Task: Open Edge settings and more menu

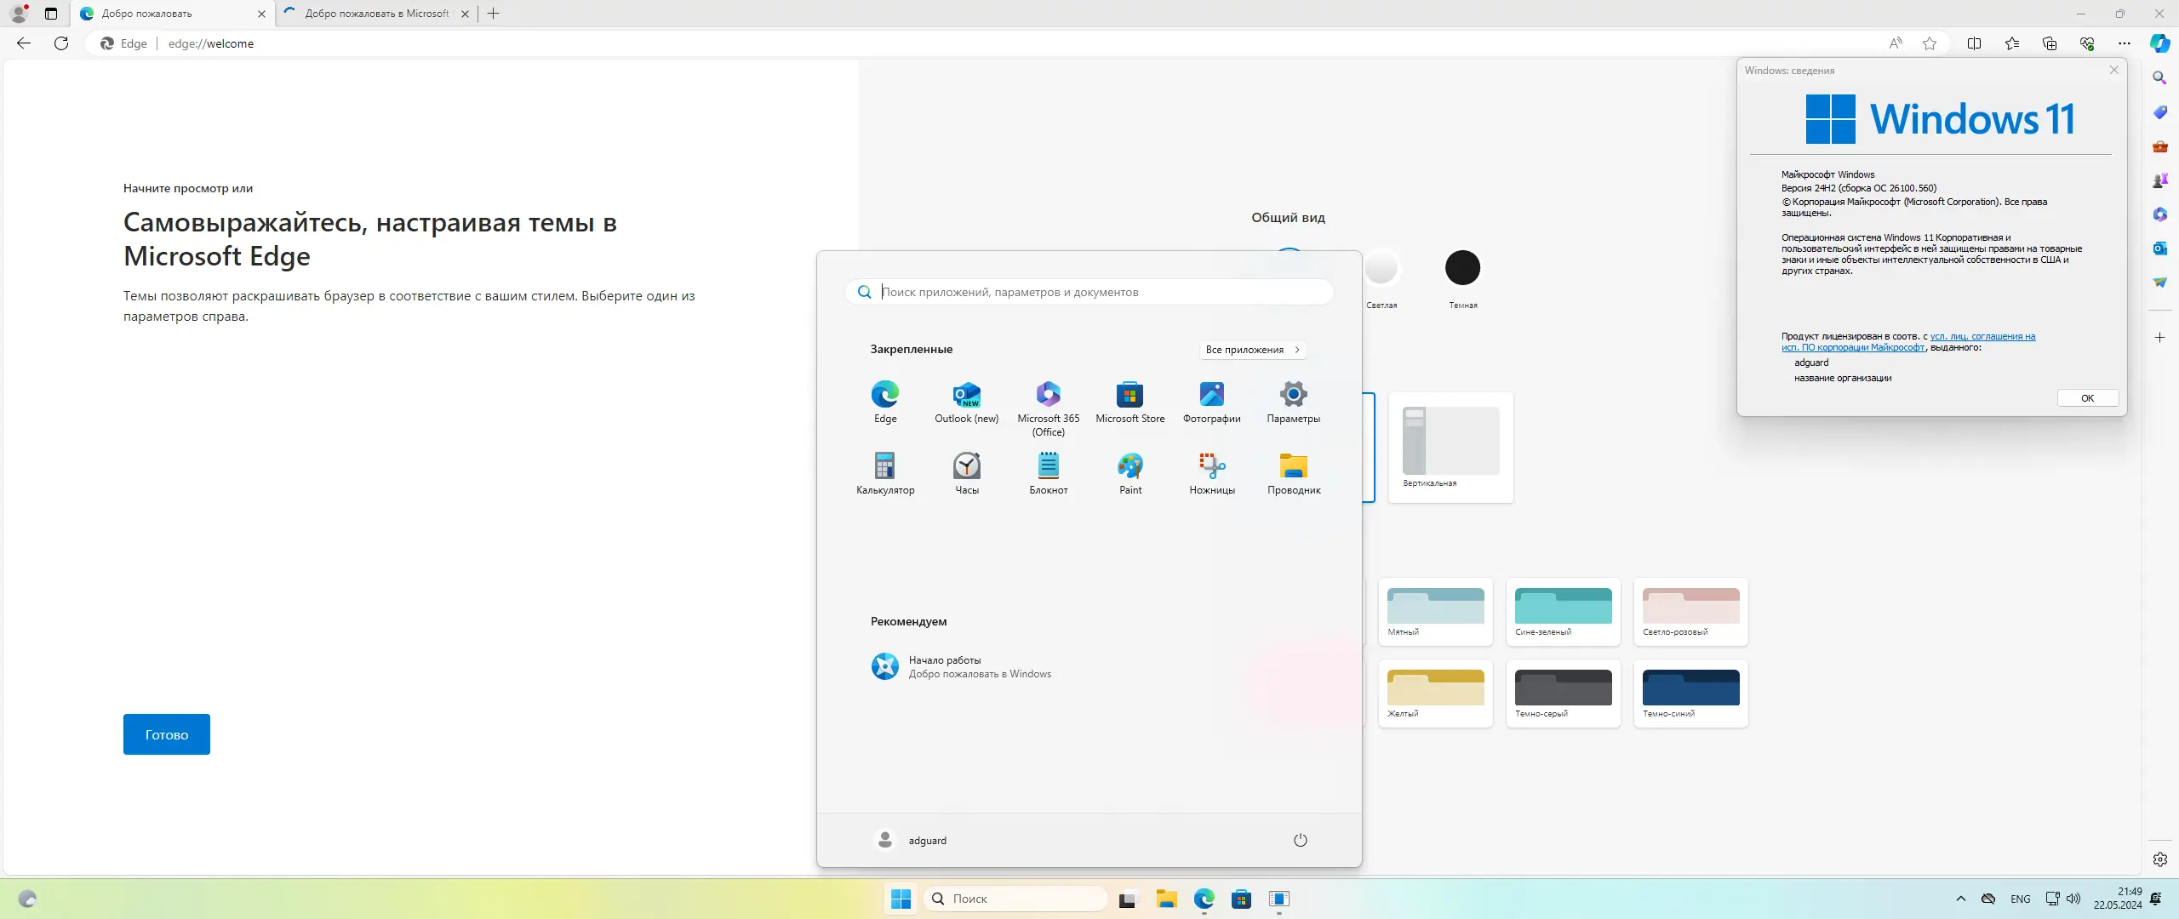Action: 2125,43
